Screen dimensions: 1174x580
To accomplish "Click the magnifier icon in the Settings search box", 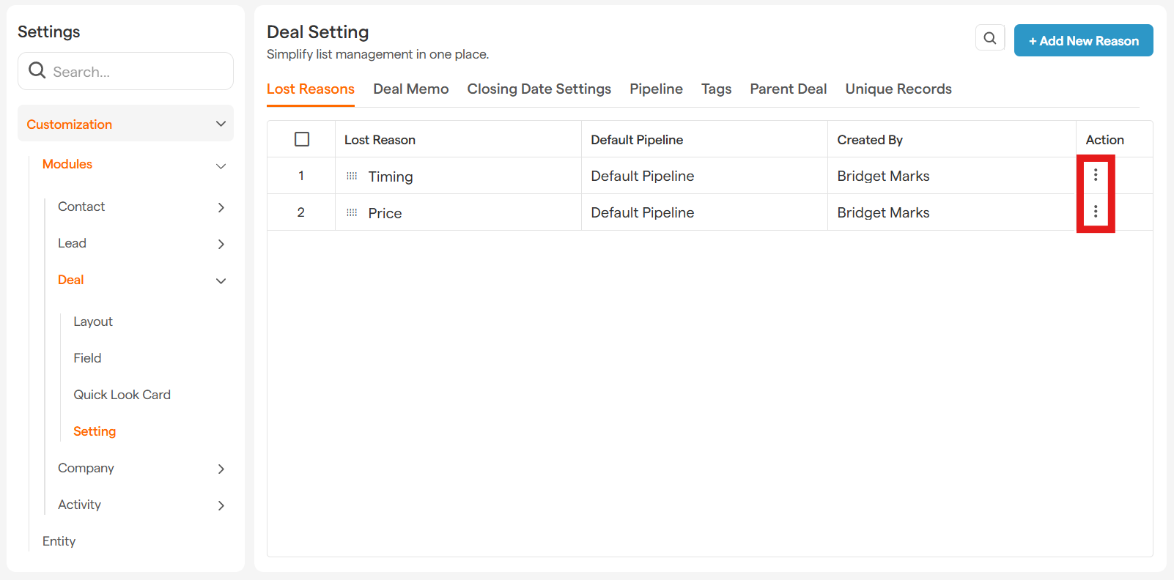I will point(37,70).
